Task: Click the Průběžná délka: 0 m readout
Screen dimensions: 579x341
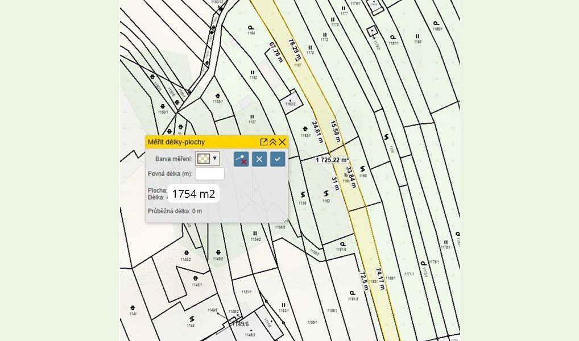Action: [175, 211]
